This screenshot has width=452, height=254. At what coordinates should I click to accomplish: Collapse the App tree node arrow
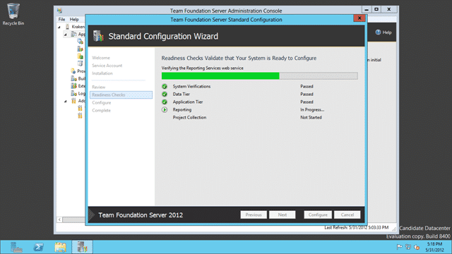tap(66, 35)
